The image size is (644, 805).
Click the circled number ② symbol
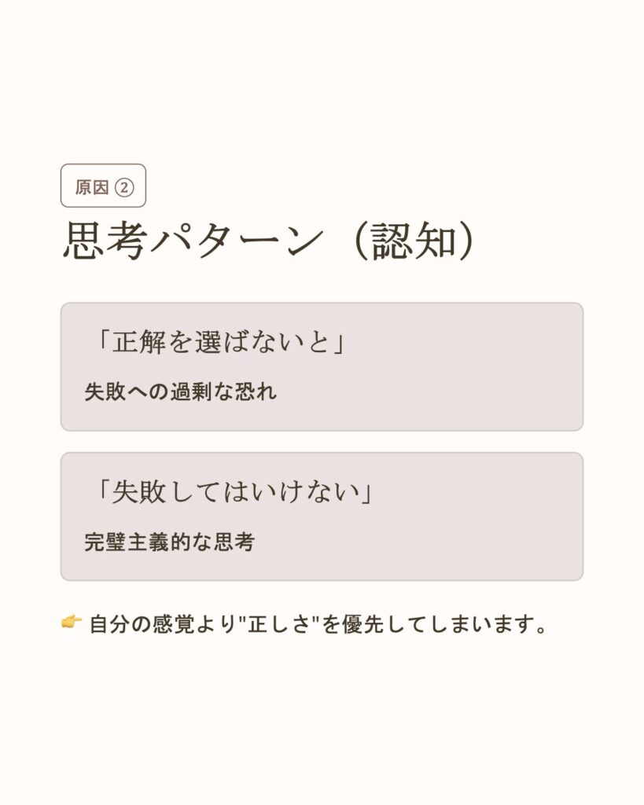[x=123, y=187]
